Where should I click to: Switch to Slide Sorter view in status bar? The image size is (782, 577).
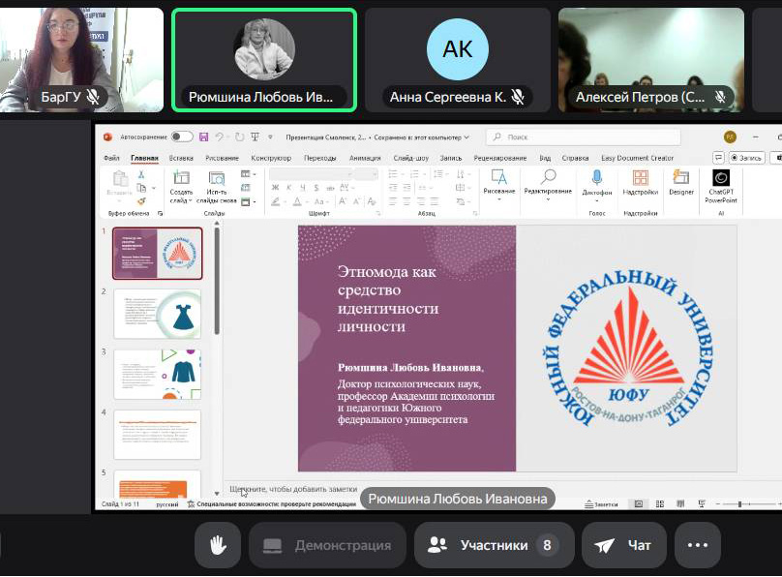tap(659, 504)
